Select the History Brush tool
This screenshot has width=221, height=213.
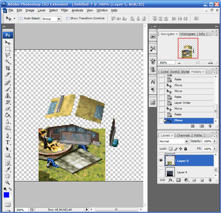(x=8, y=102)
